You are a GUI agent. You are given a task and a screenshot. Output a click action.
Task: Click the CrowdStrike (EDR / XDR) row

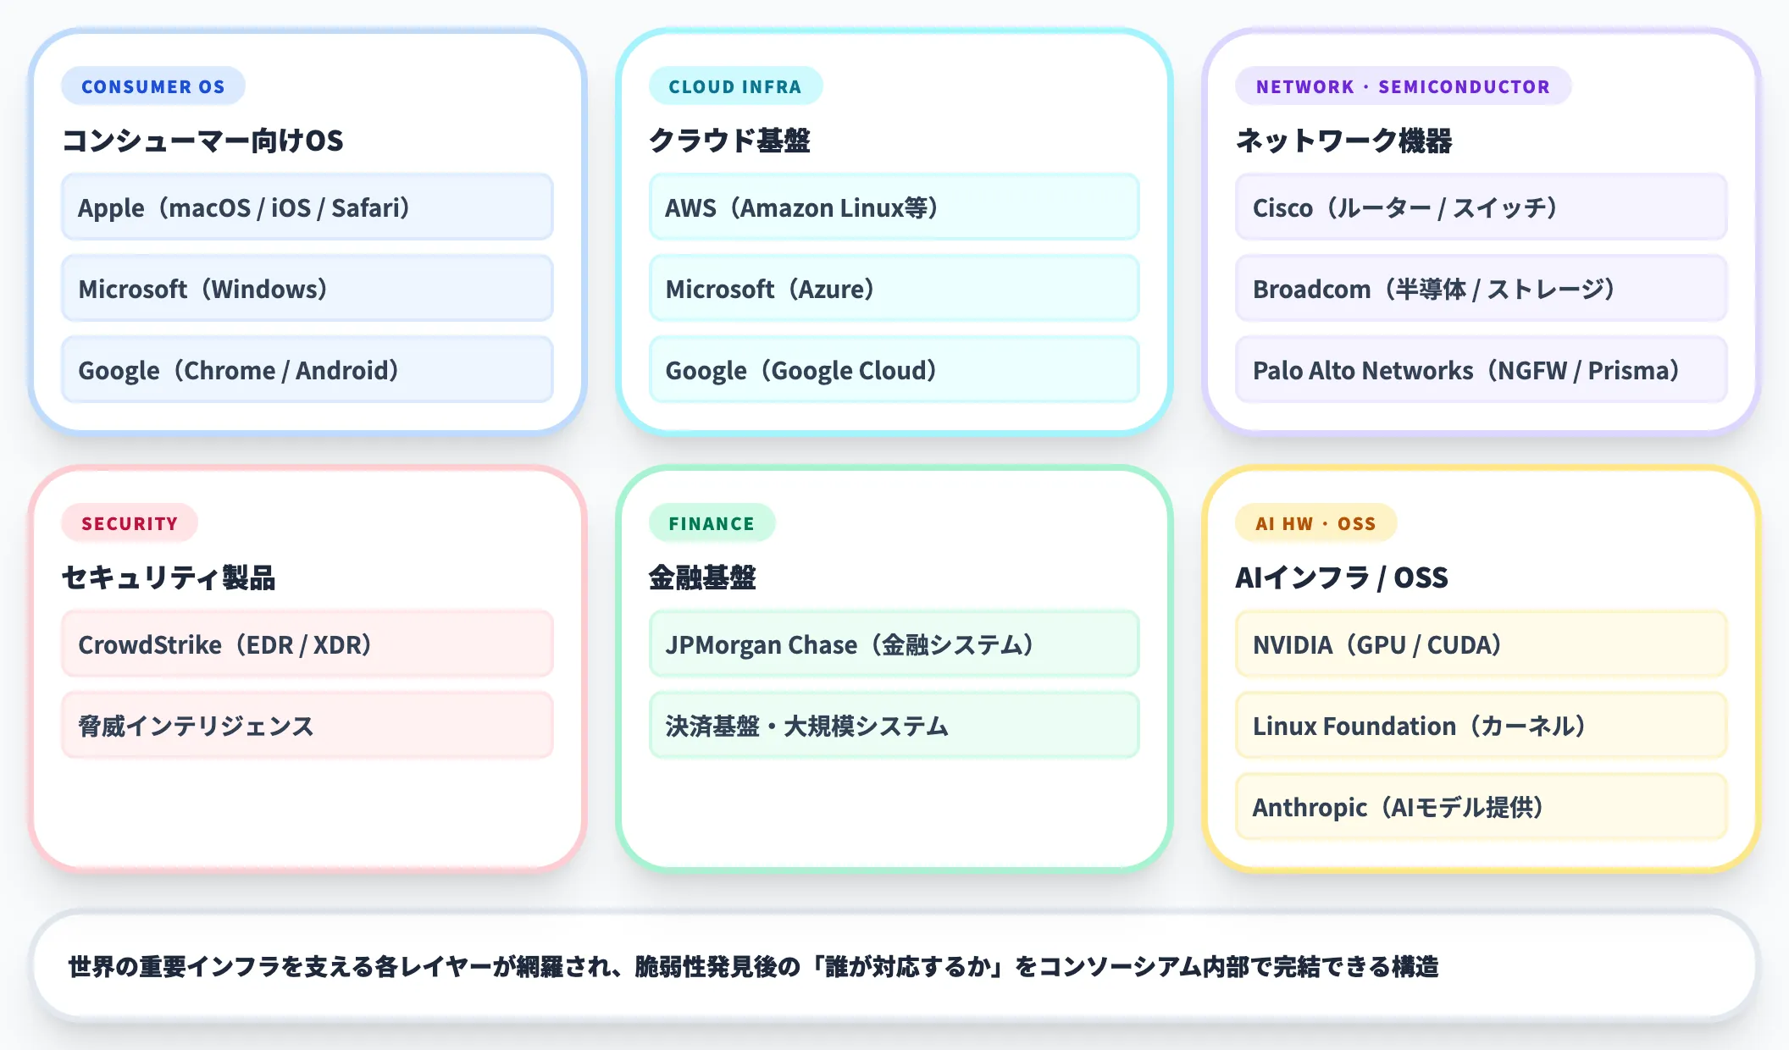point(307,644)
